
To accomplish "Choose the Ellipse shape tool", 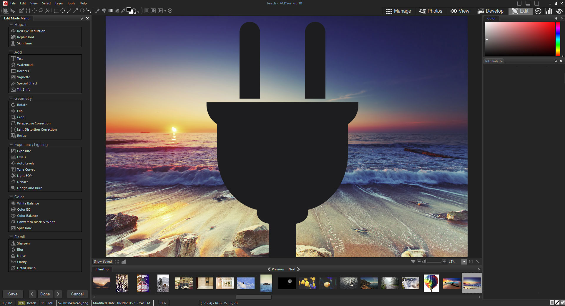I will click(x=63, y=11).
